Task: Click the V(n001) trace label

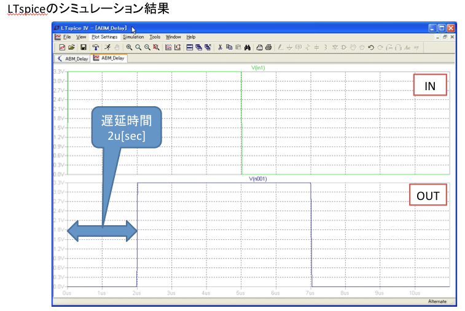Action: click(x=258, y=179)
